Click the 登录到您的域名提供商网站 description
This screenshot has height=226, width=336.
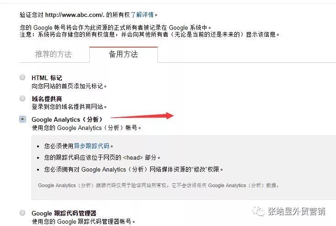(x=69, y=107)
